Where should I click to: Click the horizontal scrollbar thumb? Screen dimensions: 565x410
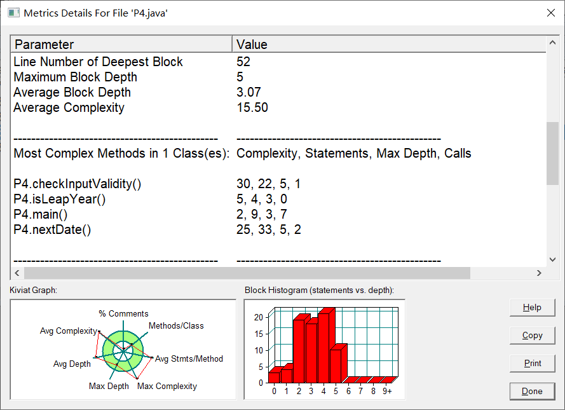point(247,273)
